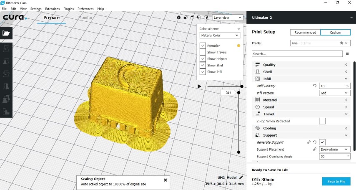This screenshot has height=190, width=356.
Task: Collapse the Travel section chevron
Action: click(x=346, y=114)
